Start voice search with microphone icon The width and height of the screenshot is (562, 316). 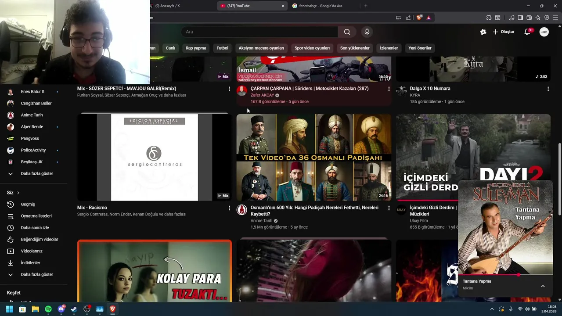click(367, 32)
